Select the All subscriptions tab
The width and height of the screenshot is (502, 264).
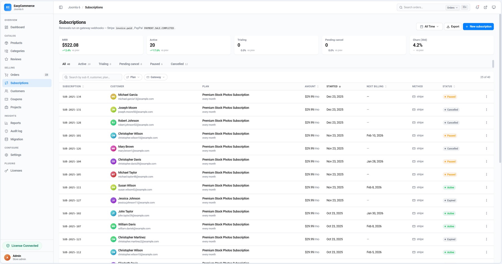point(66,64)
